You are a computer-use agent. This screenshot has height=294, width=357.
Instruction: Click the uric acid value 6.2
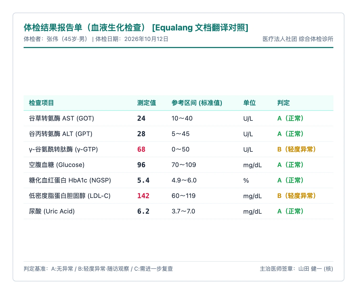143,211
